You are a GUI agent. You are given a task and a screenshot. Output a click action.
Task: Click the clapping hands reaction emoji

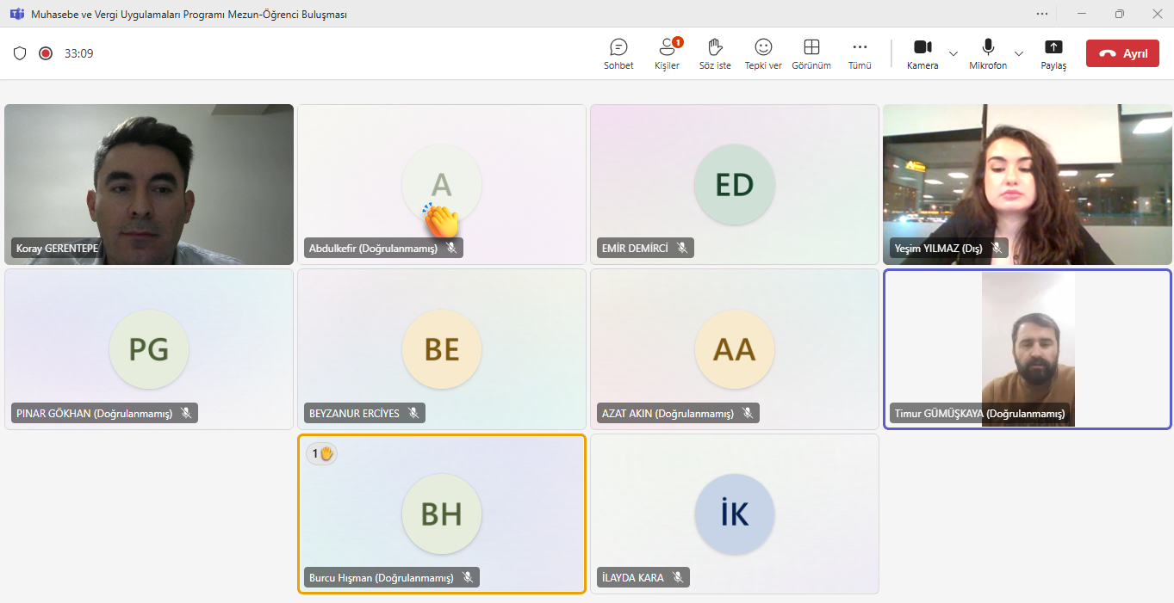click(441, 220)
